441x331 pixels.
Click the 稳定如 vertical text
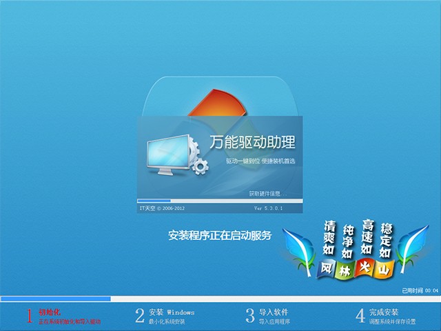[x=386, y=241]
